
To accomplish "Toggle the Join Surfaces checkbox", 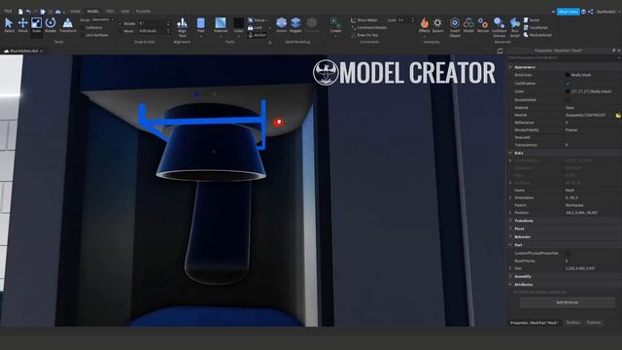I will [82, 35].
